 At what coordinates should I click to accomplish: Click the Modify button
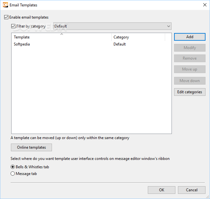[190, 48]
